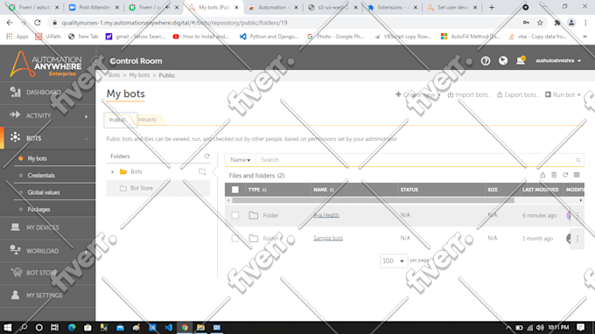Viewport: 595px width, 334px height.
Task: Sort by Last Modified column
Action: pyautogui.click(x=541, y=190)
